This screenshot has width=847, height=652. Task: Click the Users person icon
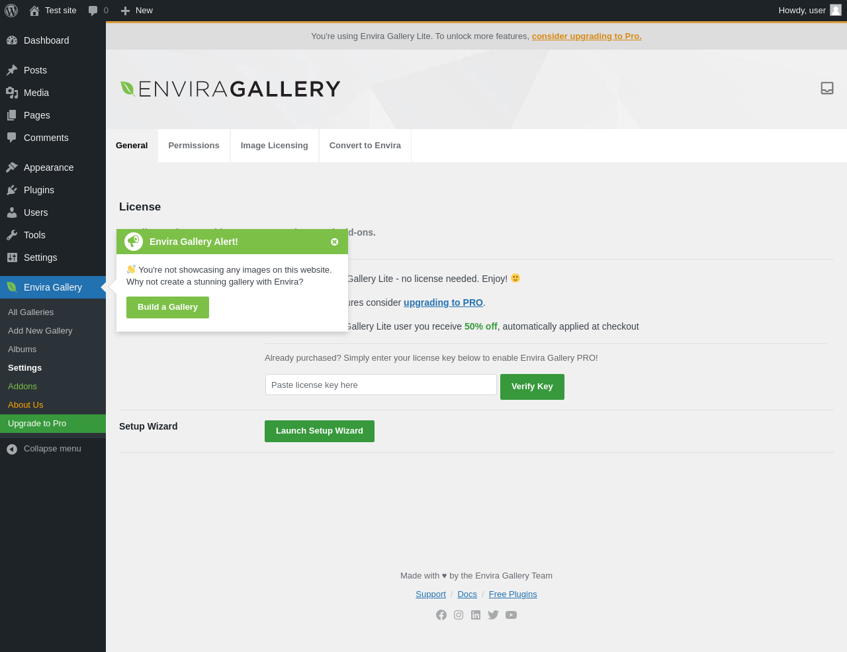tap(12, 212)
